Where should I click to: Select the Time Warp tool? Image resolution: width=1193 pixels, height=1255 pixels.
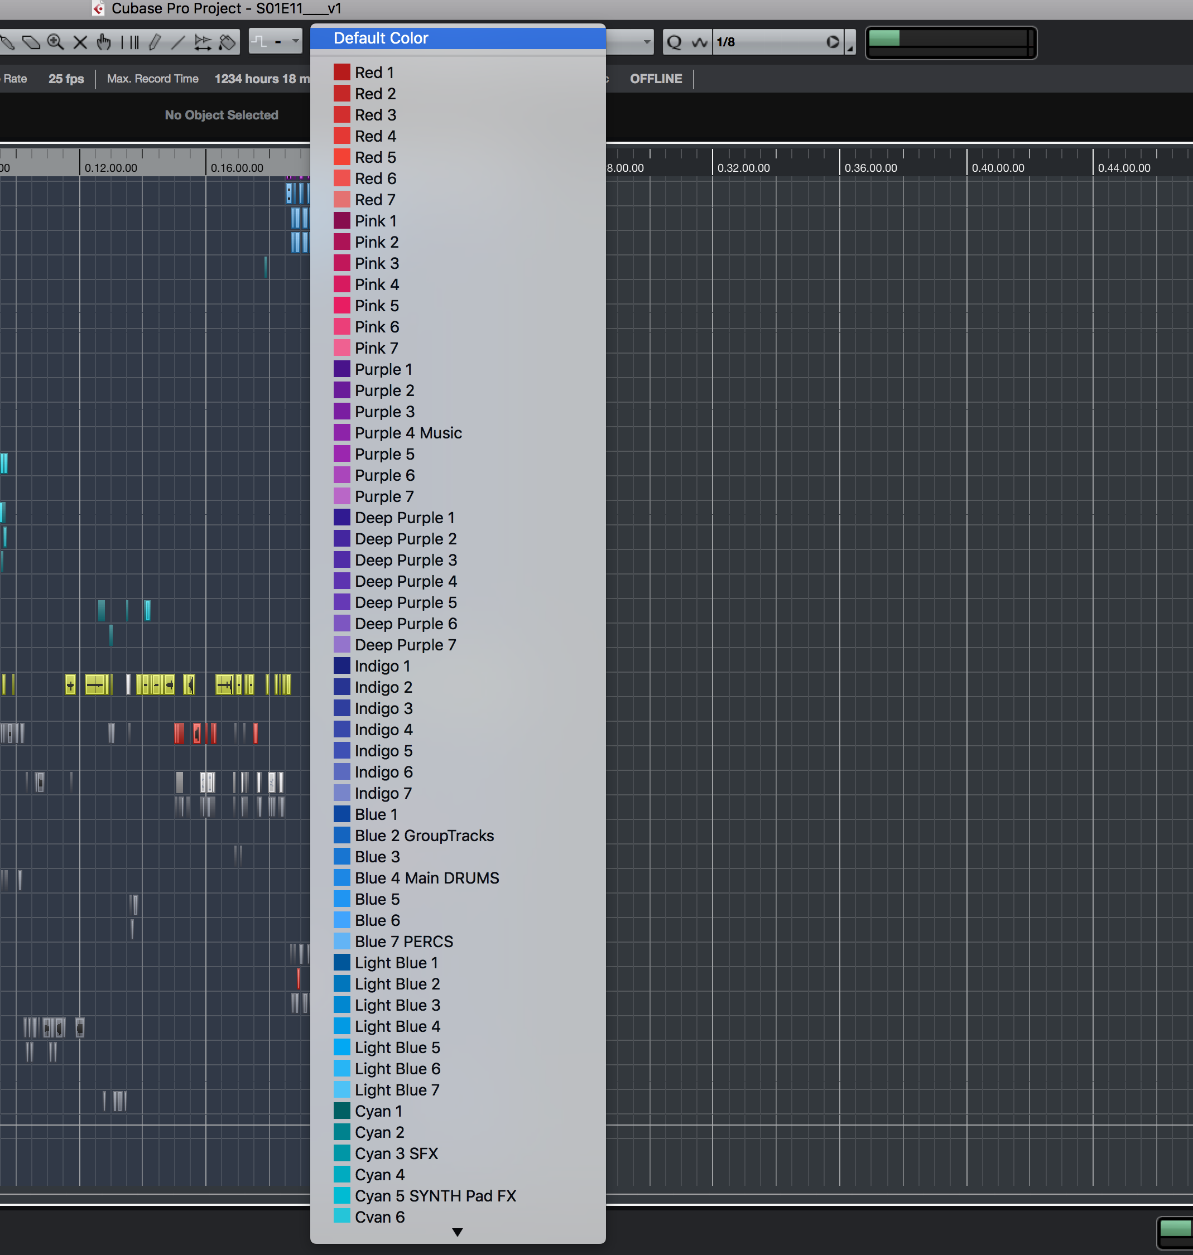pos(129,42)
